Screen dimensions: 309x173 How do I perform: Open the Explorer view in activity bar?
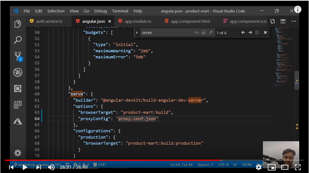[x=17, y=24]
